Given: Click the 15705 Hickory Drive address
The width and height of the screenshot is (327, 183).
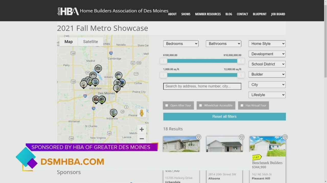Looking at the screenshot, I should (179, 178).
